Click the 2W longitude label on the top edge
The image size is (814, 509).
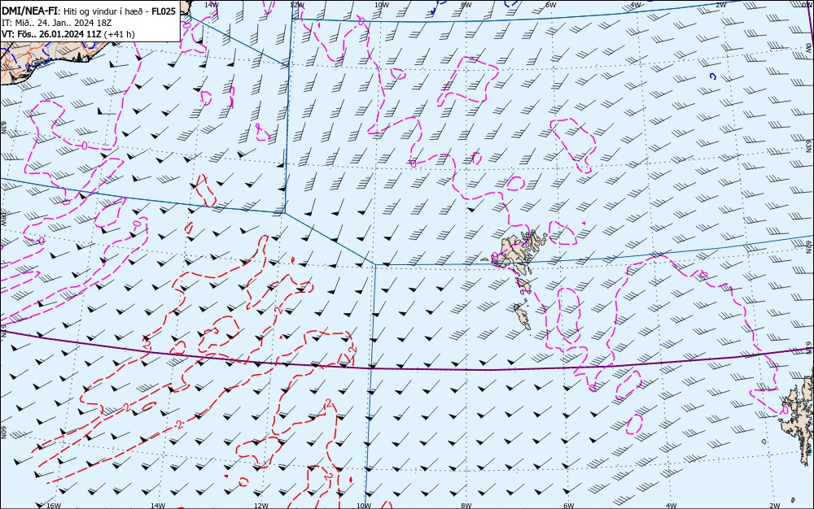click(x=721, y=4)
